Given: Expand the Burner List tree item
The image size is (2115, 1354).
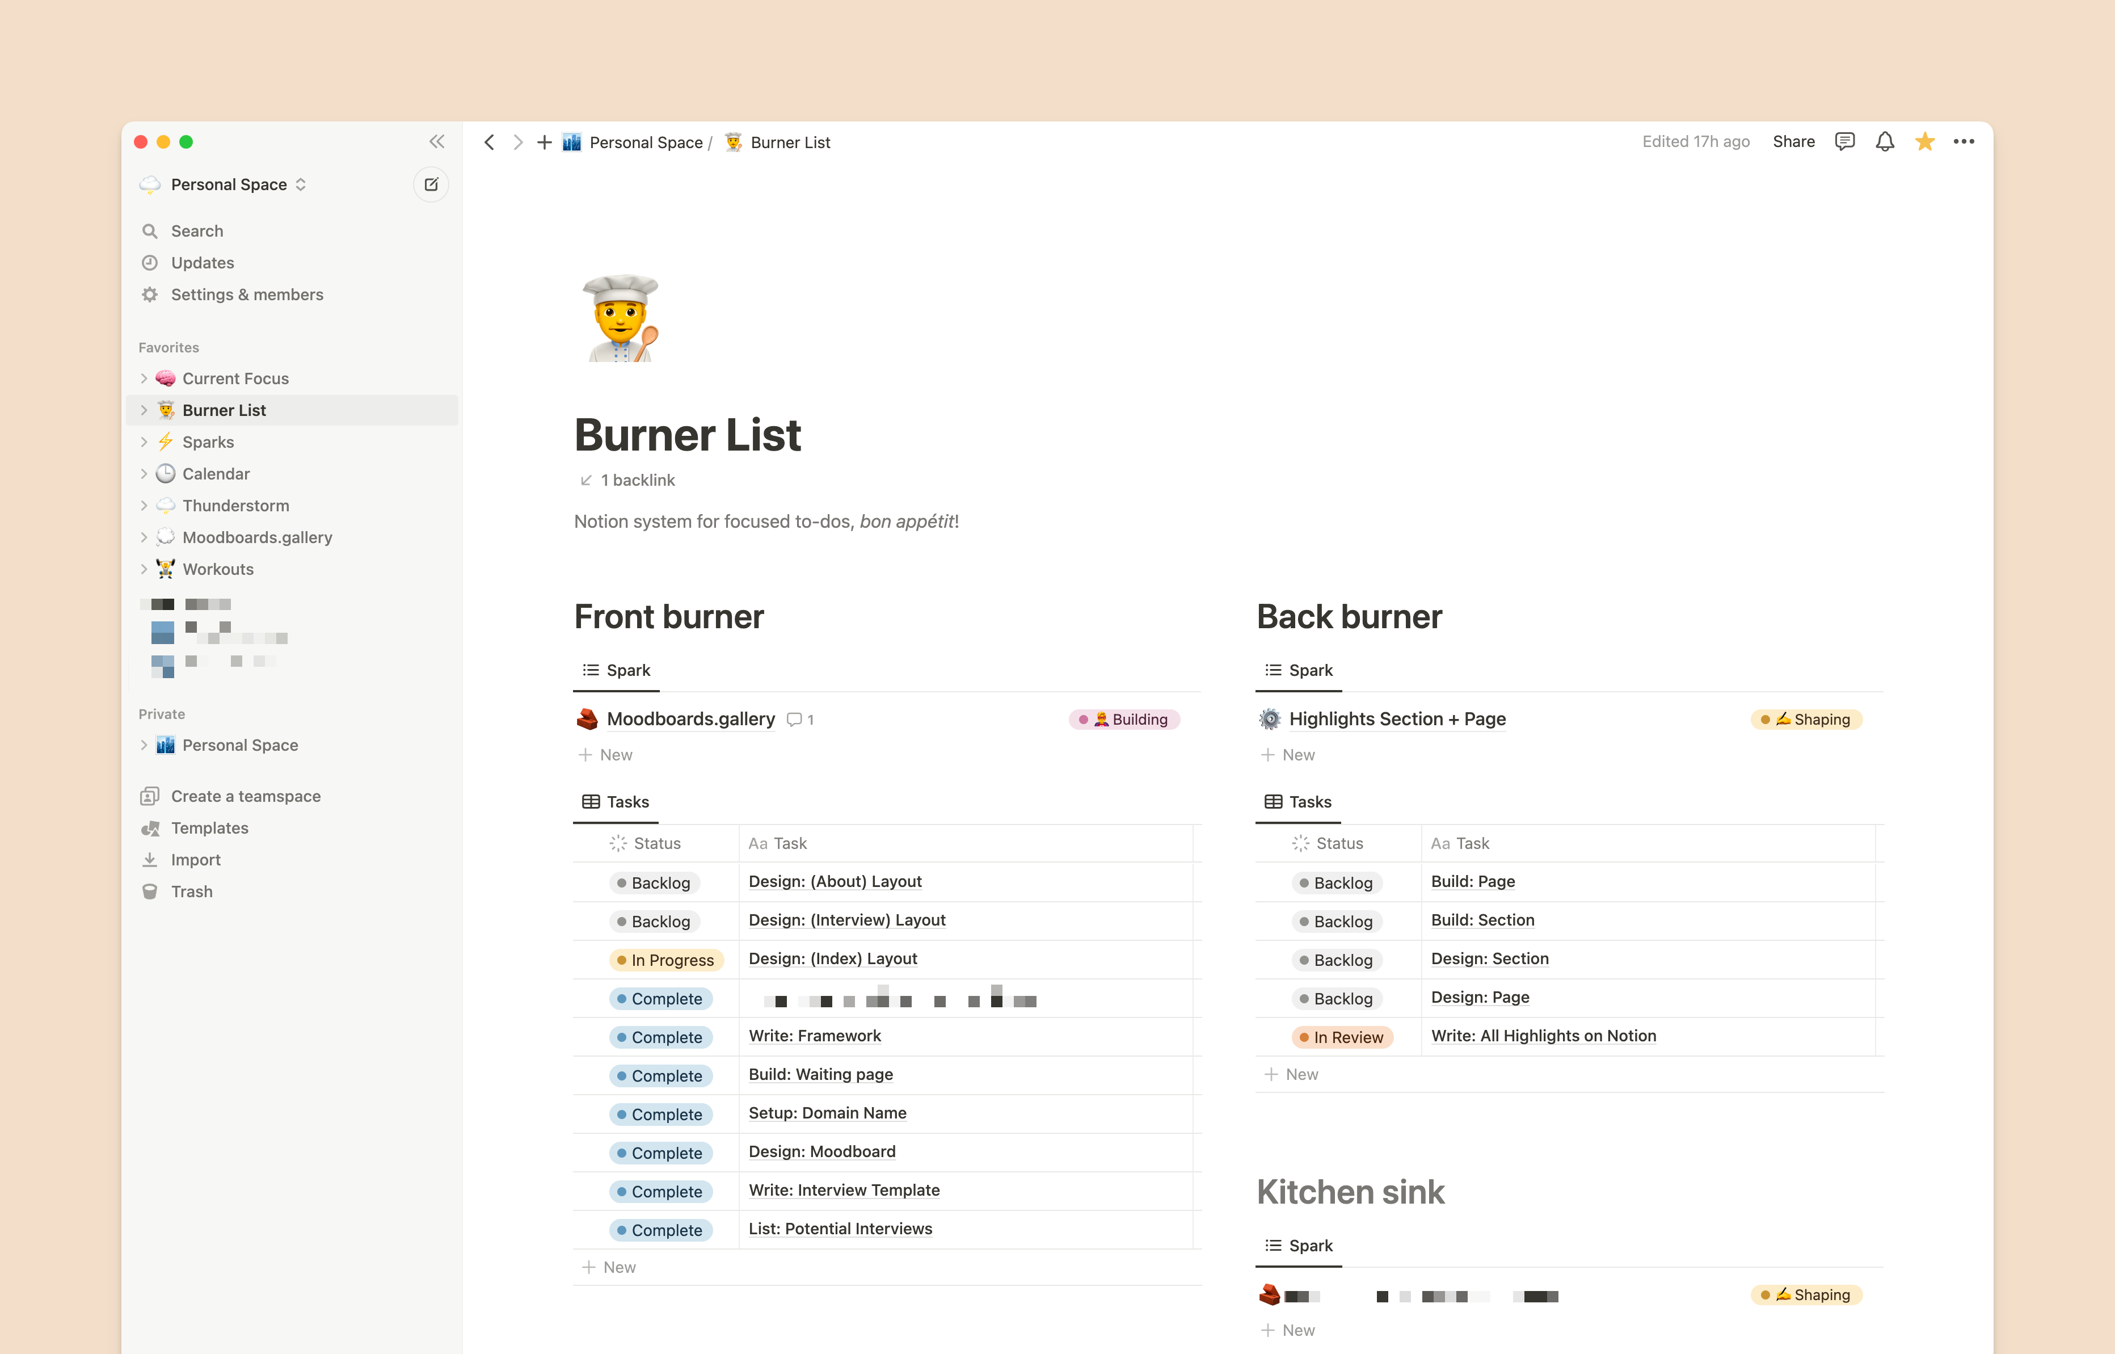Looking at the screenshot, I should pos(144,411).
